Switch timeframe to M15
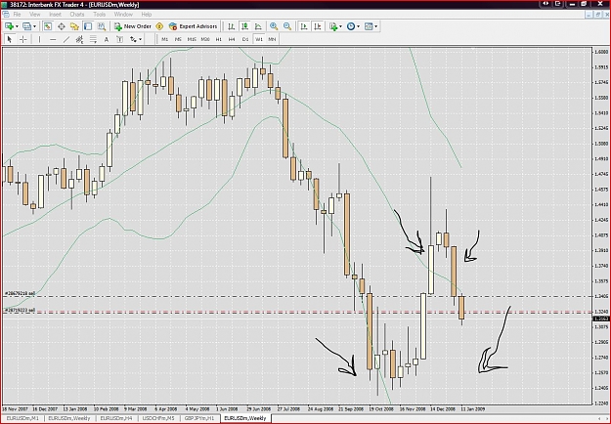Screen dimensions: 611x424 click(x=192, y=39)
